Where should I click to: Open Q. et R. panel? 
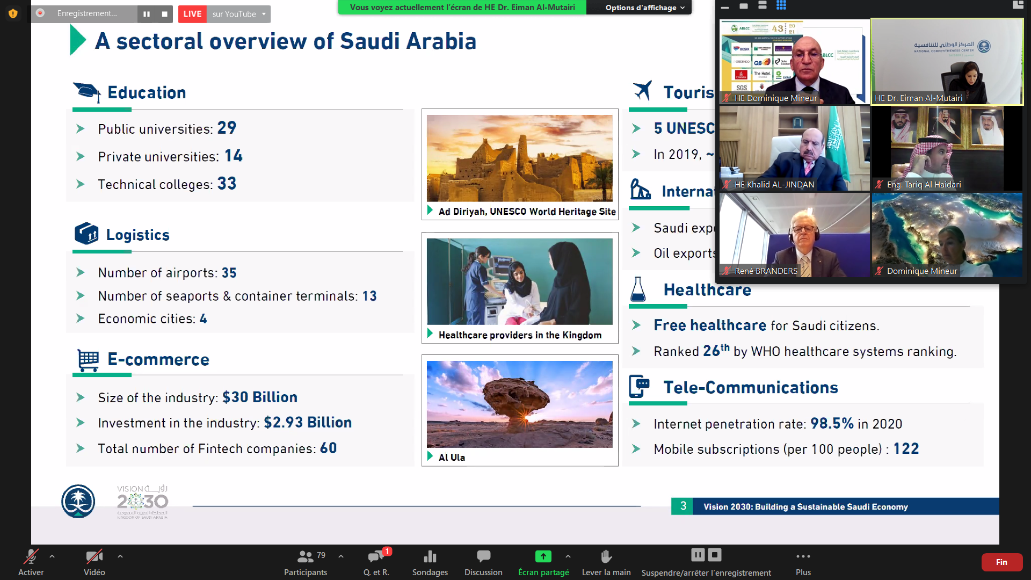(376, 562)
